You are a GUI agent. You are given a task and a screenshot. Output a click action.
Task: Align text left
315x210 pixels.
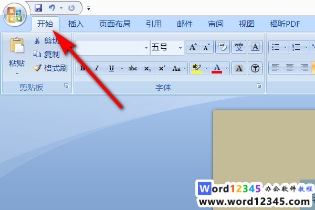276,68
